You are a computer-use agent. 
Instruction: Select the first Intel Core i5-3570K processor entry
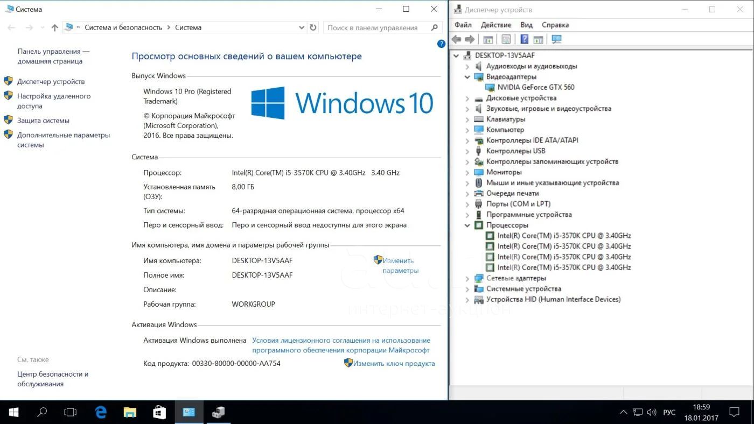pyautogui.click(x=564, y=236)
